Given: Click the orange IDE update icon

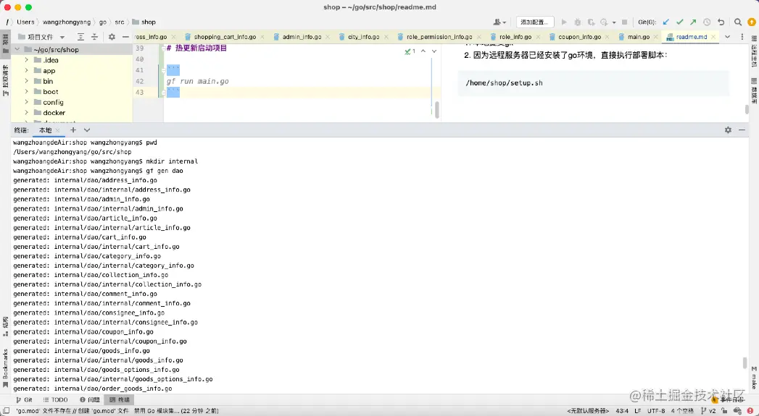Looking at the screenshot, I should click(x=752, y=22).
